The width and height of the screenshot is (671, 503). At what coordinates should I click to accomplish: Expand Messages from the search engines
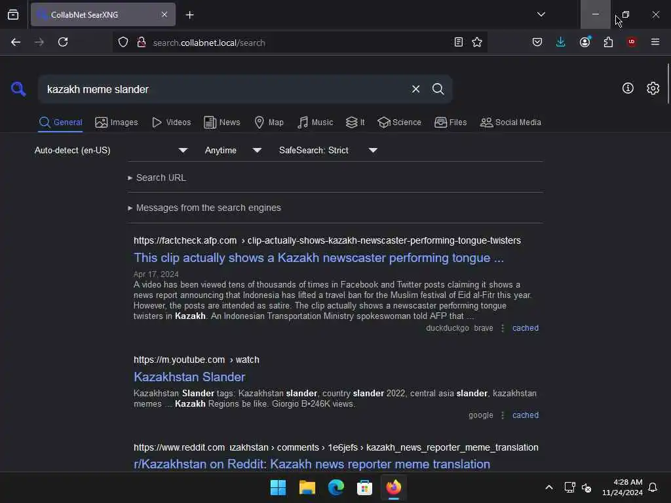click(204, 208)
